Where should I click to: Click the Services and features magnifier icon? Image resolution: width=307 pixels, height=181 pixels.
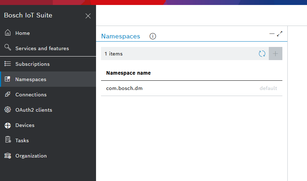pyautogui.click(x=7, y=47)
